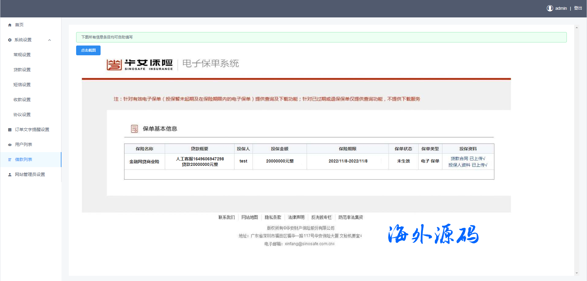Click the home icon in sidebar

click(10, 25)
